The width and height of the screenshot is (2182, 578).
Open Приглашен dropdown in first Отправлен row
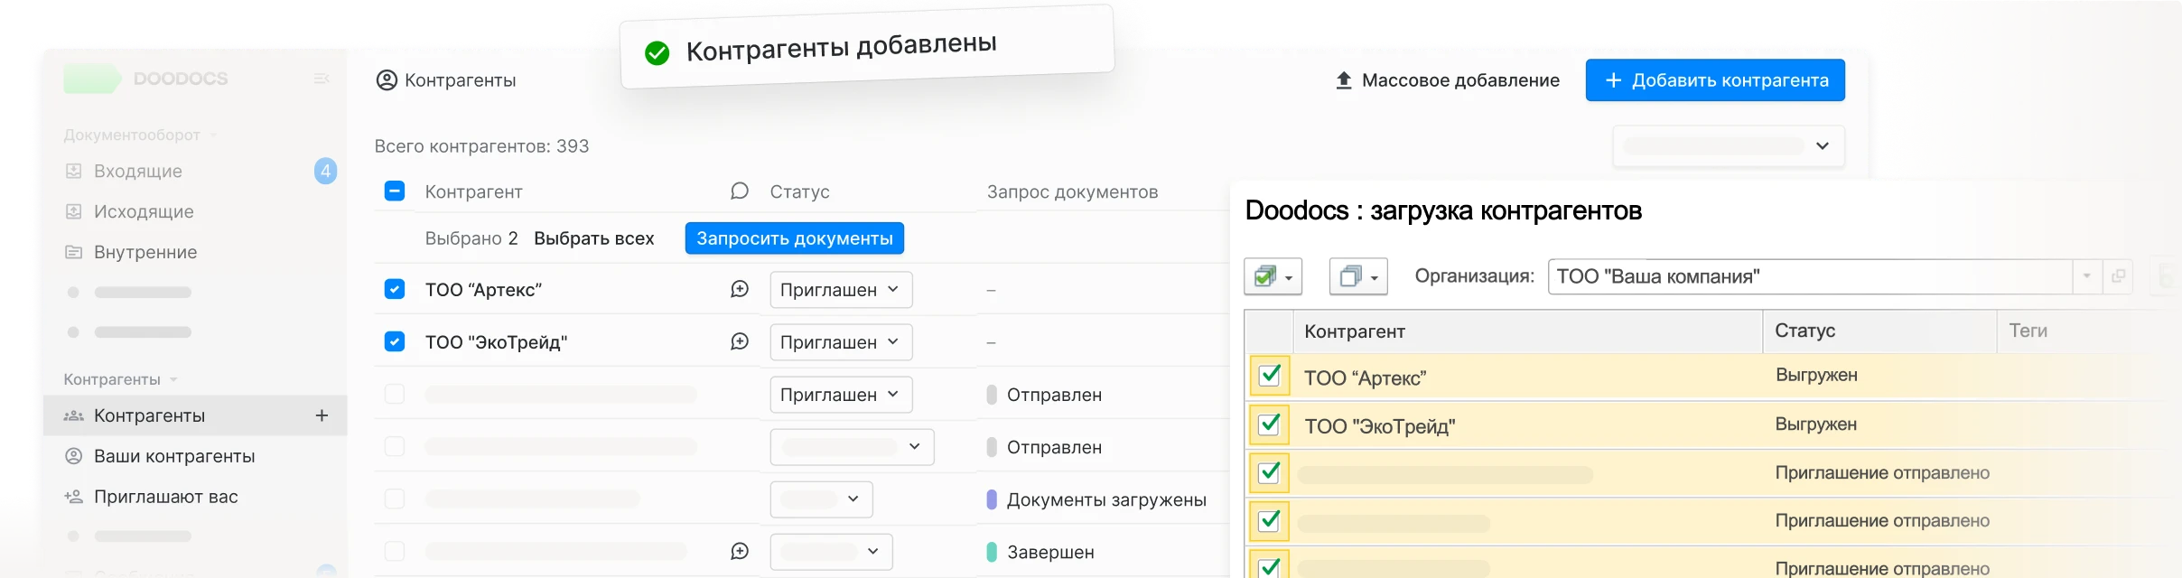tap(841, 395)
